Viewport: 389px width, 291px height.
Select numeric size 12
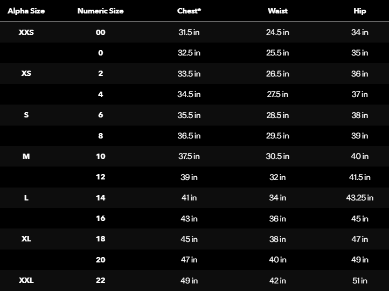[100, 177]
